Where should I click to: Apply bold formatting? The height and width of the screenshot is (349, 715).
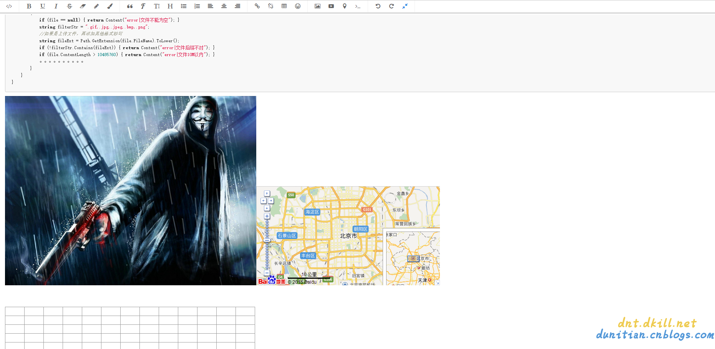(29, 6)
